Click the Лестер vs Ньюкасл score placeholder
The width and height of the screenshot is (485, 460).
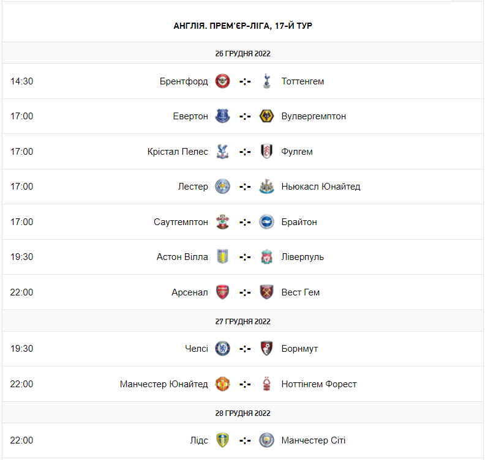point(245,187)
